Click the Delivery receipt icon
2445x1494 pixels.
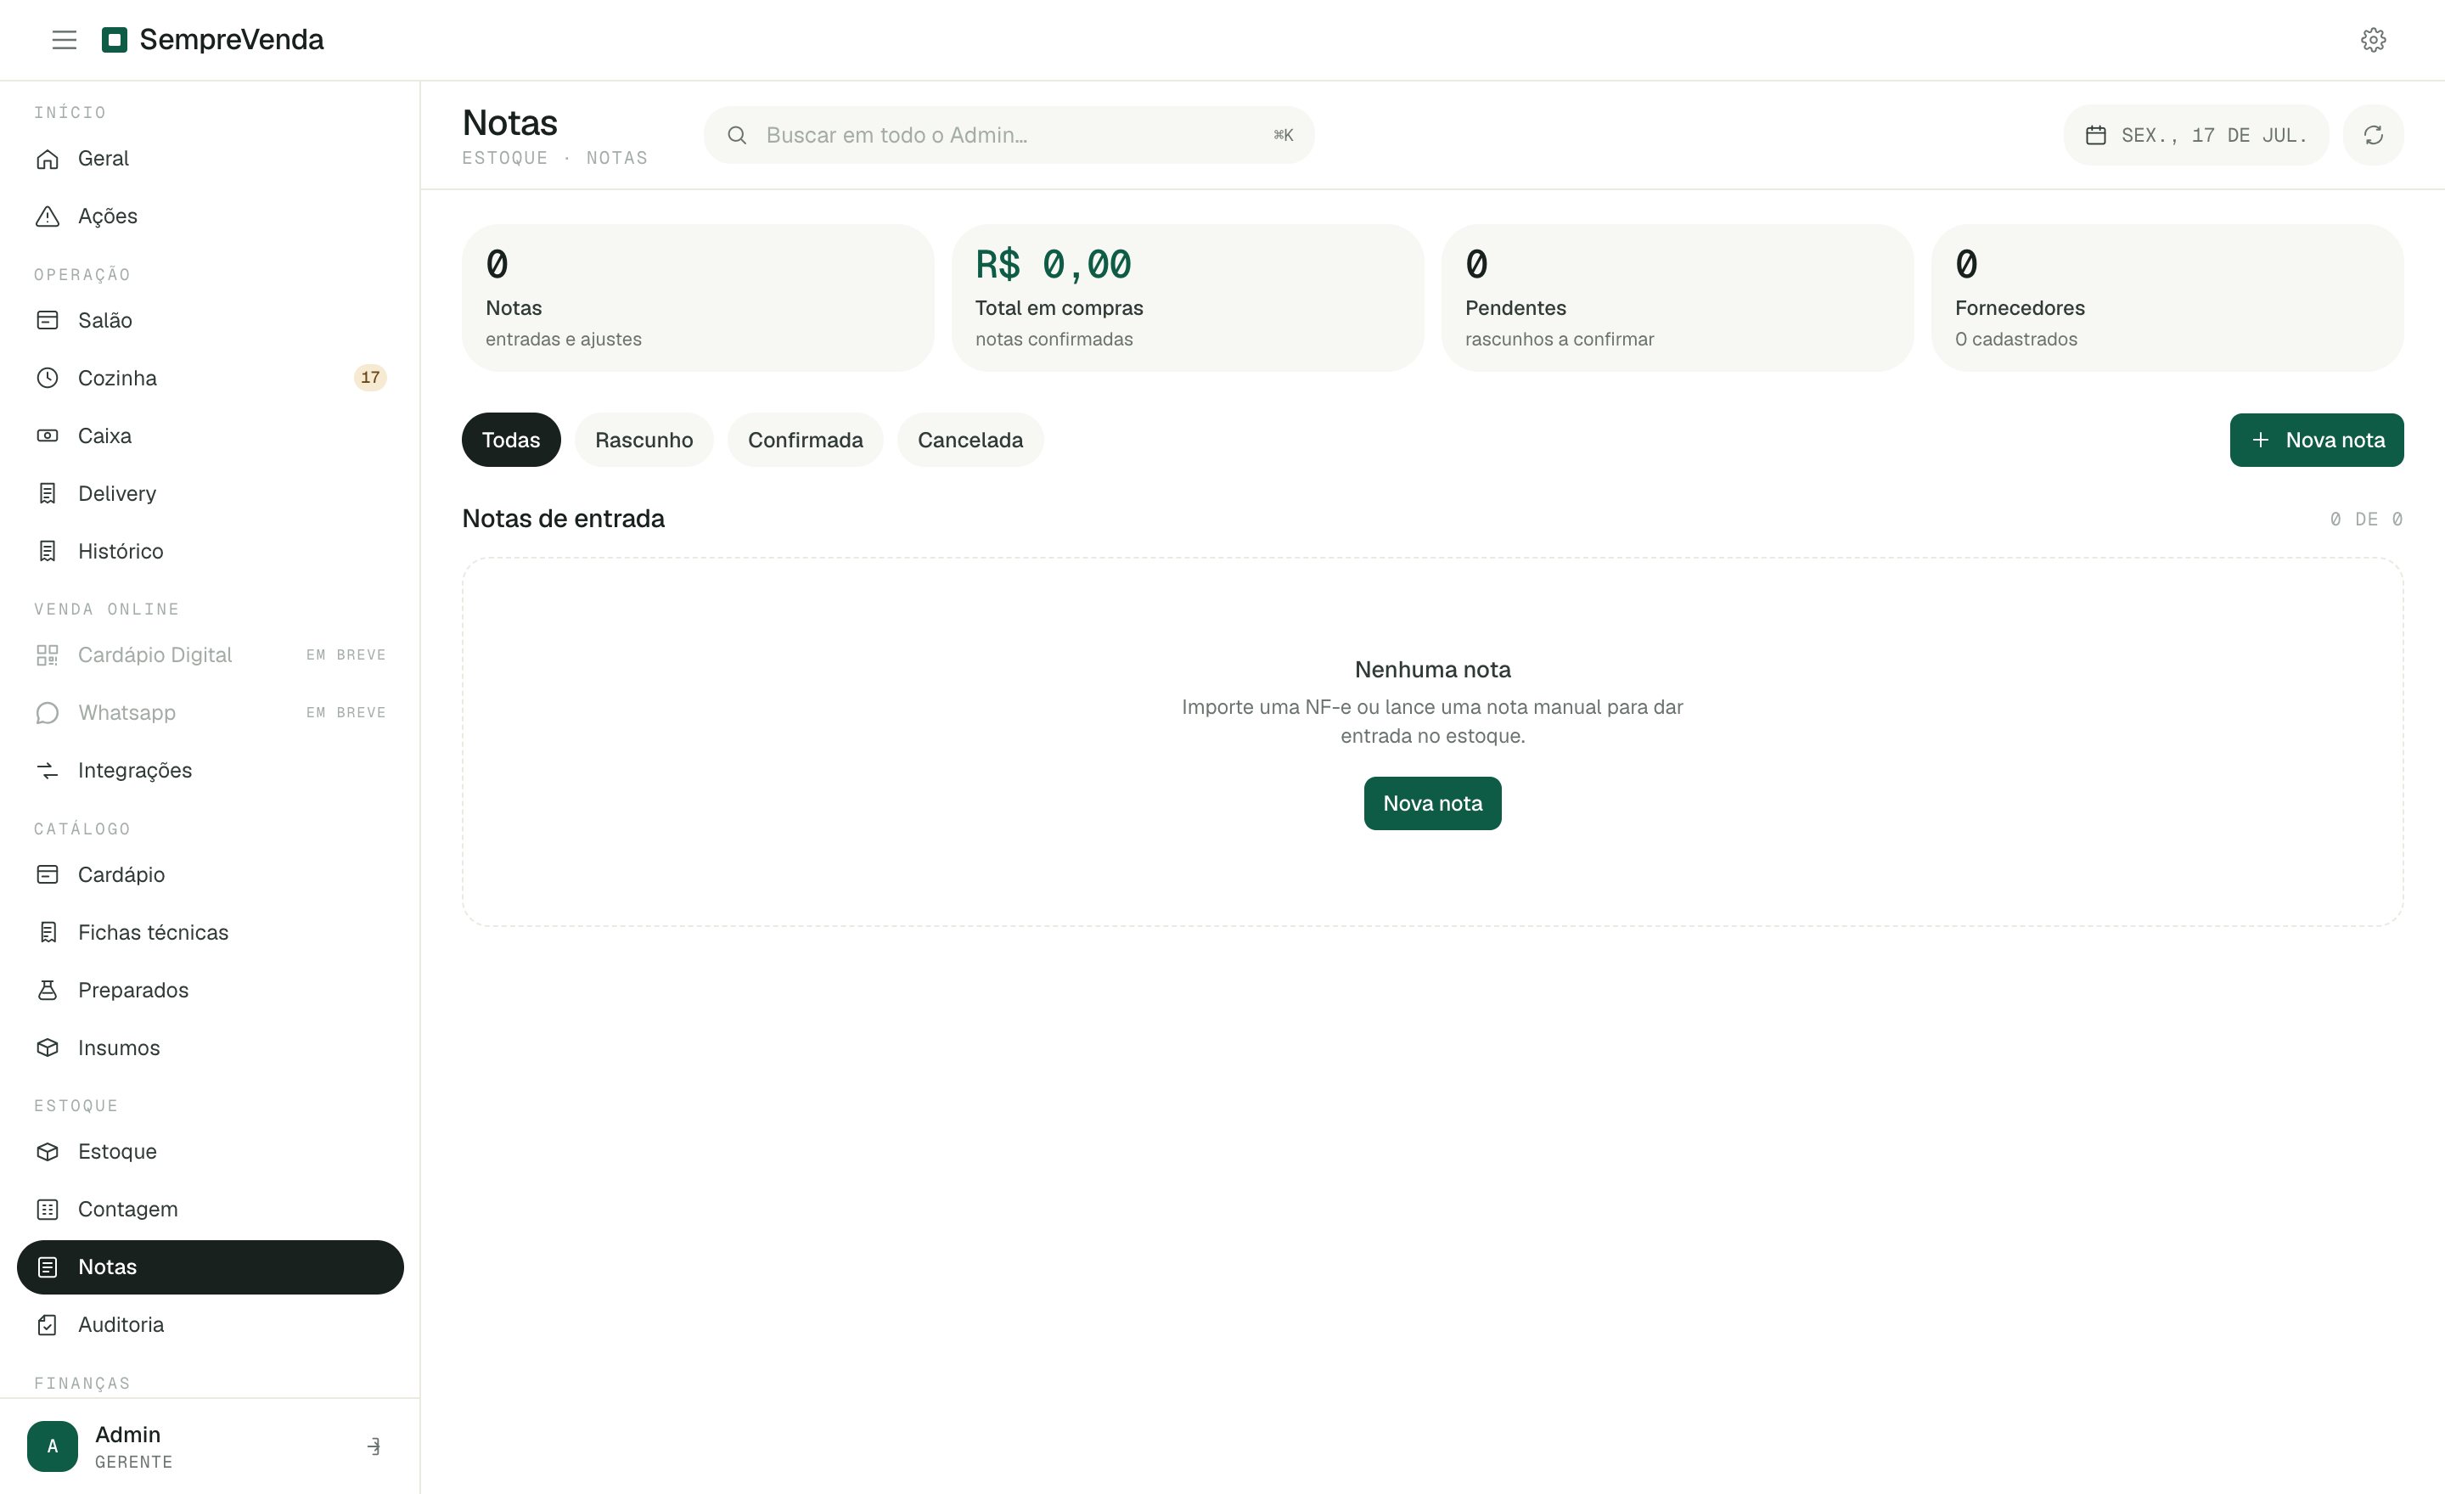point(48,493)
